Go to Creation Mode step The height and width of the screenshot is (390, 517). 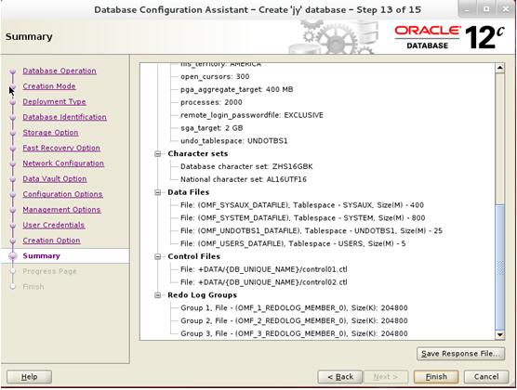[x=49, y=86]
